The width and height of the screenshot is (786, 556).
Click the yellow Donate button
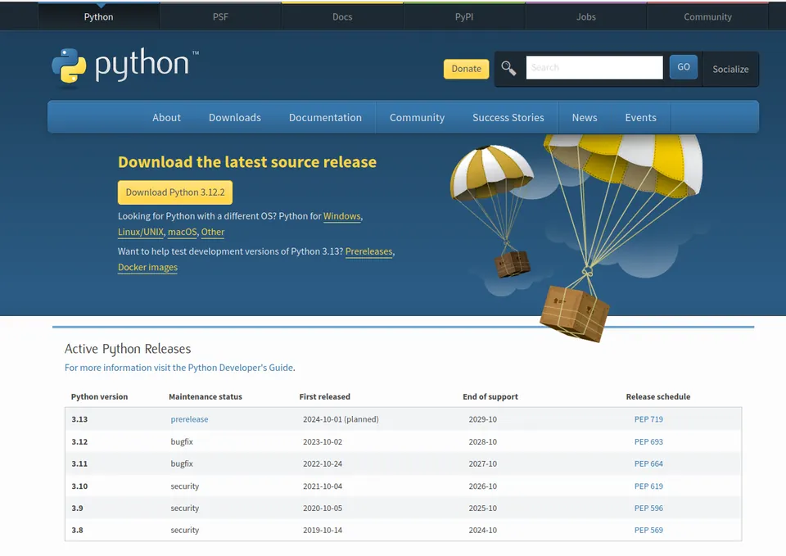pyautogui.click(x=466, y=69)
